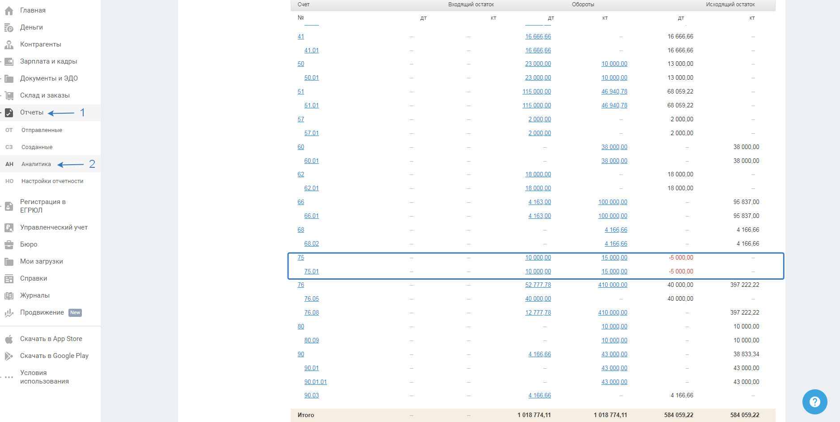840x422 pixels.
Task: Click the НО badge beside Настройки отчетности
Action: tap(9, 181)
